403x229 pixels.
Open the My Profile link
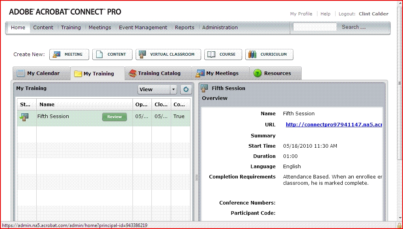click(301, 14)
